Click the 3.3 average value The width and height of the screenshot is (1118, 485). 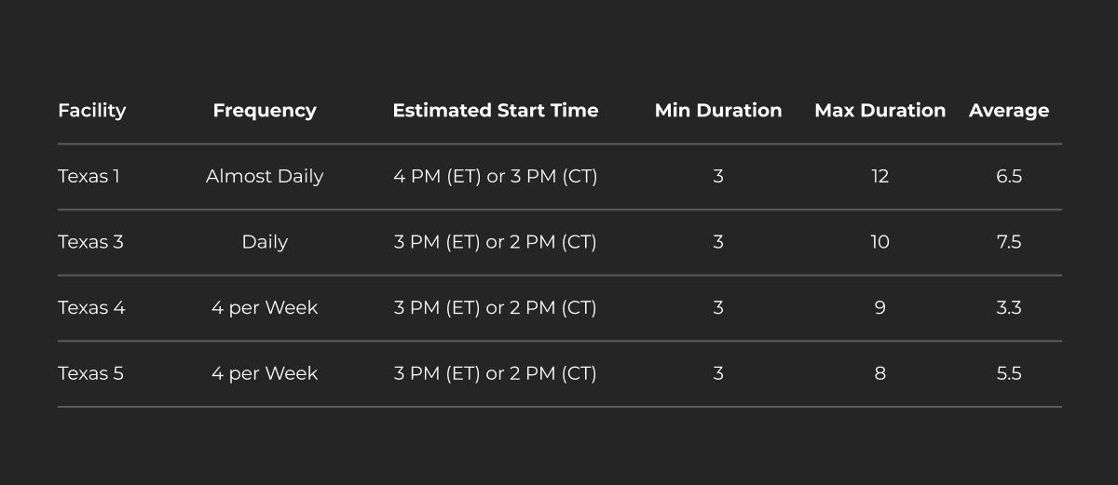[x=1008, y=307]
